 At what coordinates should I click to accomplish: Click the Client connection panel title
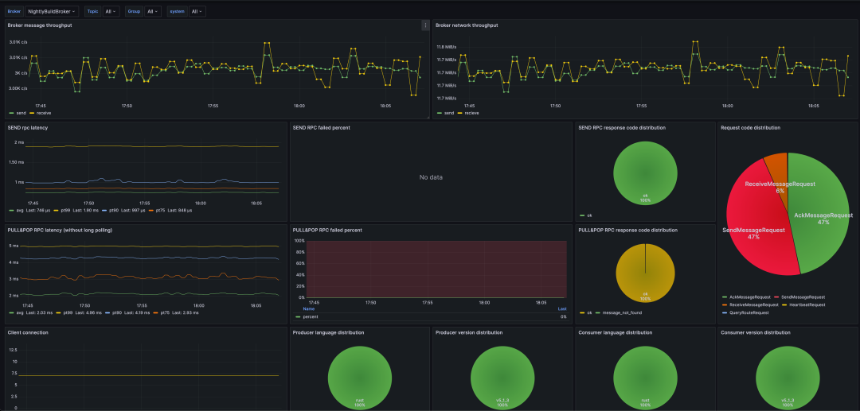pos(28,332)
